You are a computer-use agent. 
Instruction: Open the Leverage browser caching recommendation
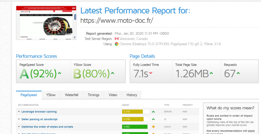39,112
